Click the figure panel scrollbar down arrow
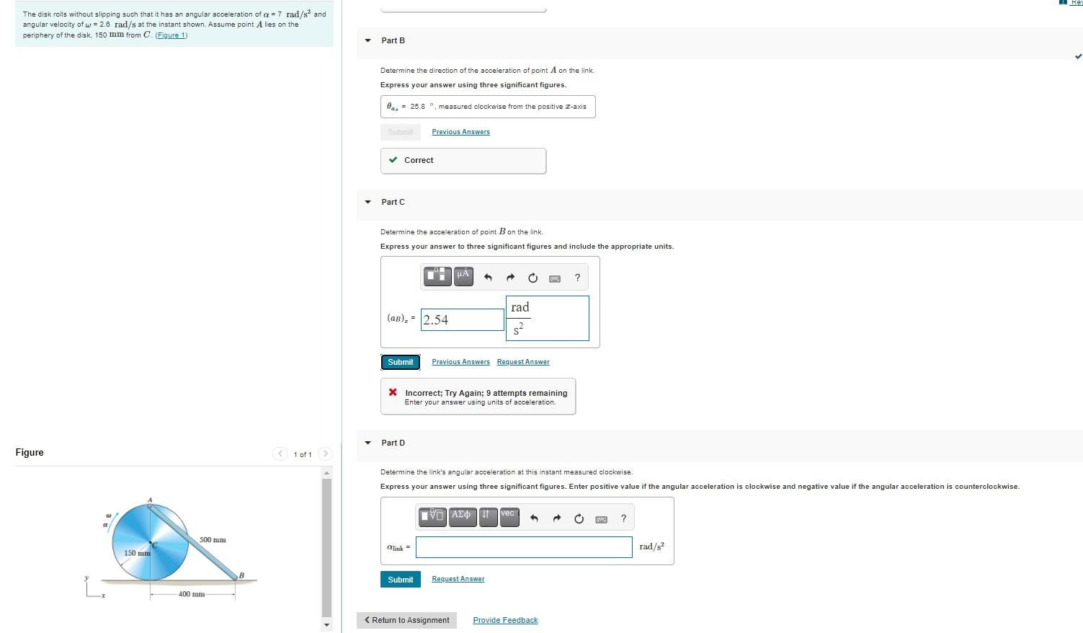This screenshot has width=1083, height=633. 326,624
